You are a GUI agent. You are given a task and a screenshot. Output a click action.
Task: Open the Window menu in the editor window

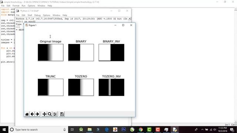pyautogui.click(x=41, y=6)
